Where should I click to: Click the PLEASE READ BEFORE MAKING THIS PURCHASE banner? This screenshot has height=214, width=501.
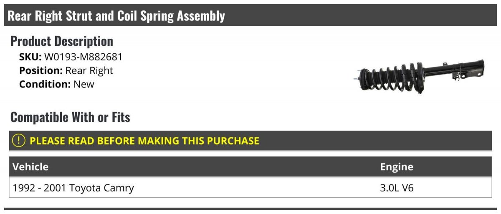point(250,141)
